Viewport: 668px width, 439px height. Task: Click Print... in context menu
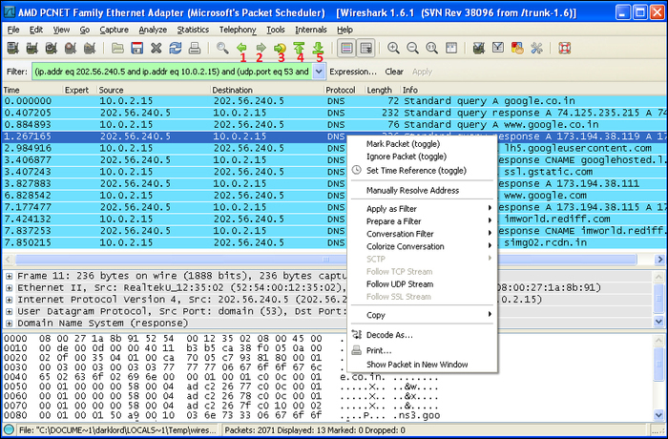tap(422, 351)
